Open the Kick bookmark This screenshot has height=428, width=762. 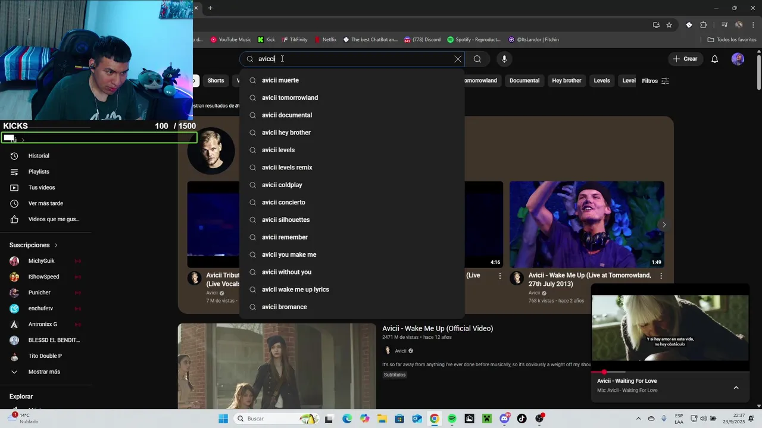pos(266,40)
